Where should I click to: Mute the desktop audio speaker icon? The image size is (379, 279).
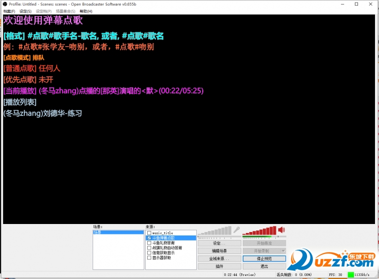pyautogui.click(x=281, y=230)
